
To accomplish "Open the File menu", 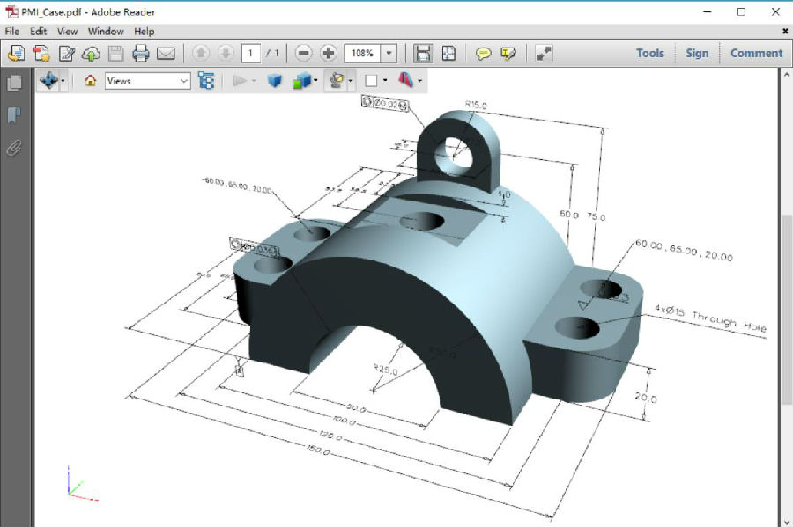I will click(12, 31).
